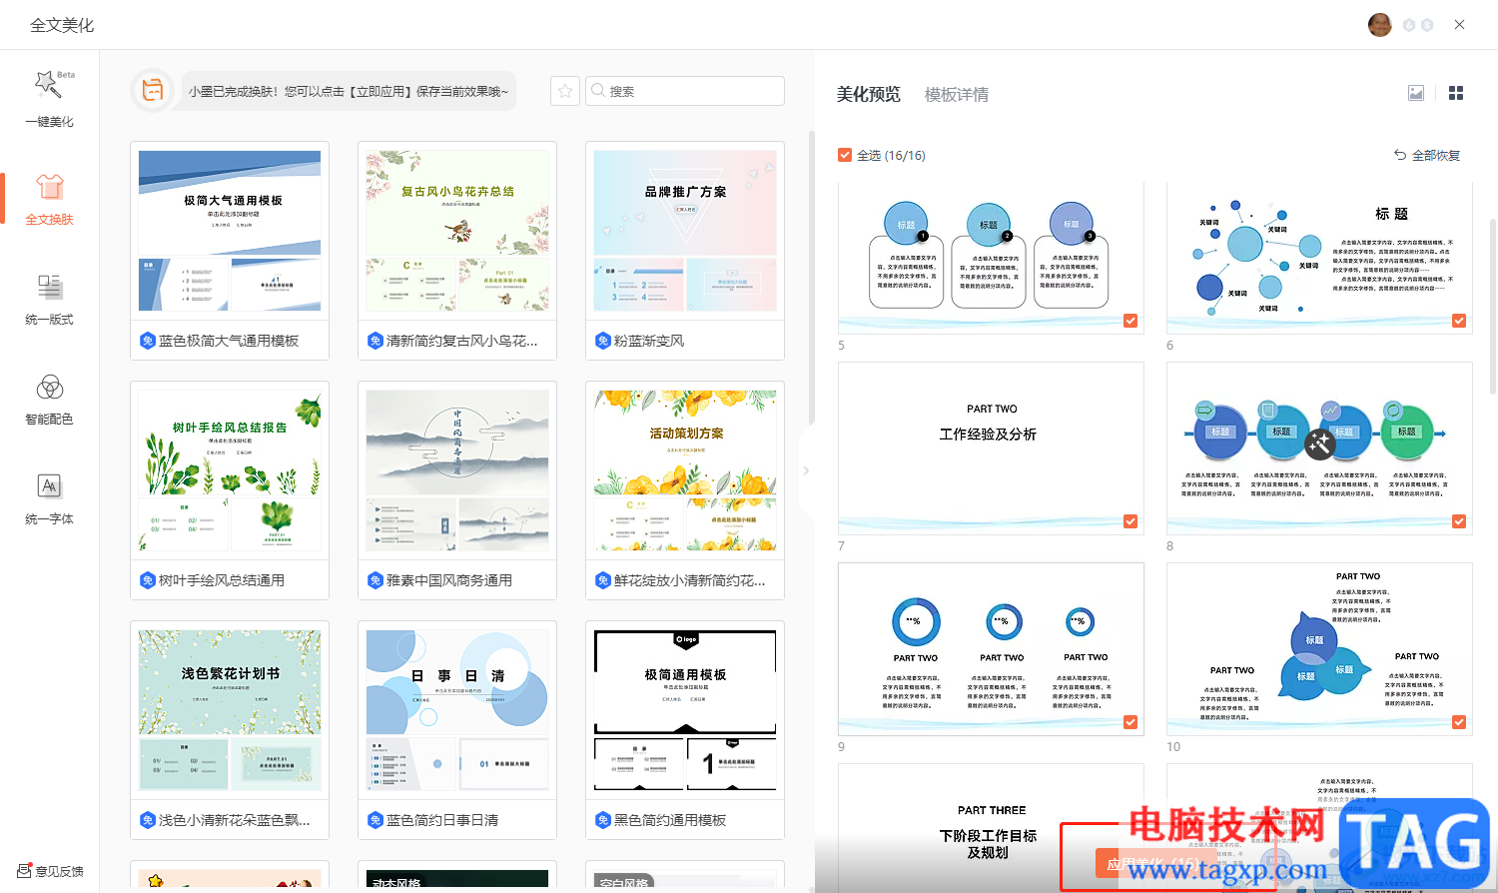The image size is (1498, 893).
Task: Click the free badge on 鲜花绽放小清新简约
Action: pyautogui.click(x=602, y=580)
